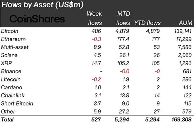Click the Ethereum row label
This screenshot has width=194, height=123.
[13, 39]
